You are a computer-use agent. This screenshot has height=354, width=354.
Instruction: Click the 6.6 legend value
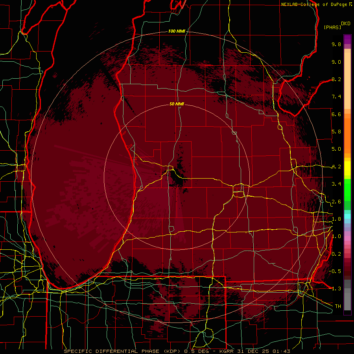(x=336, y=114)
